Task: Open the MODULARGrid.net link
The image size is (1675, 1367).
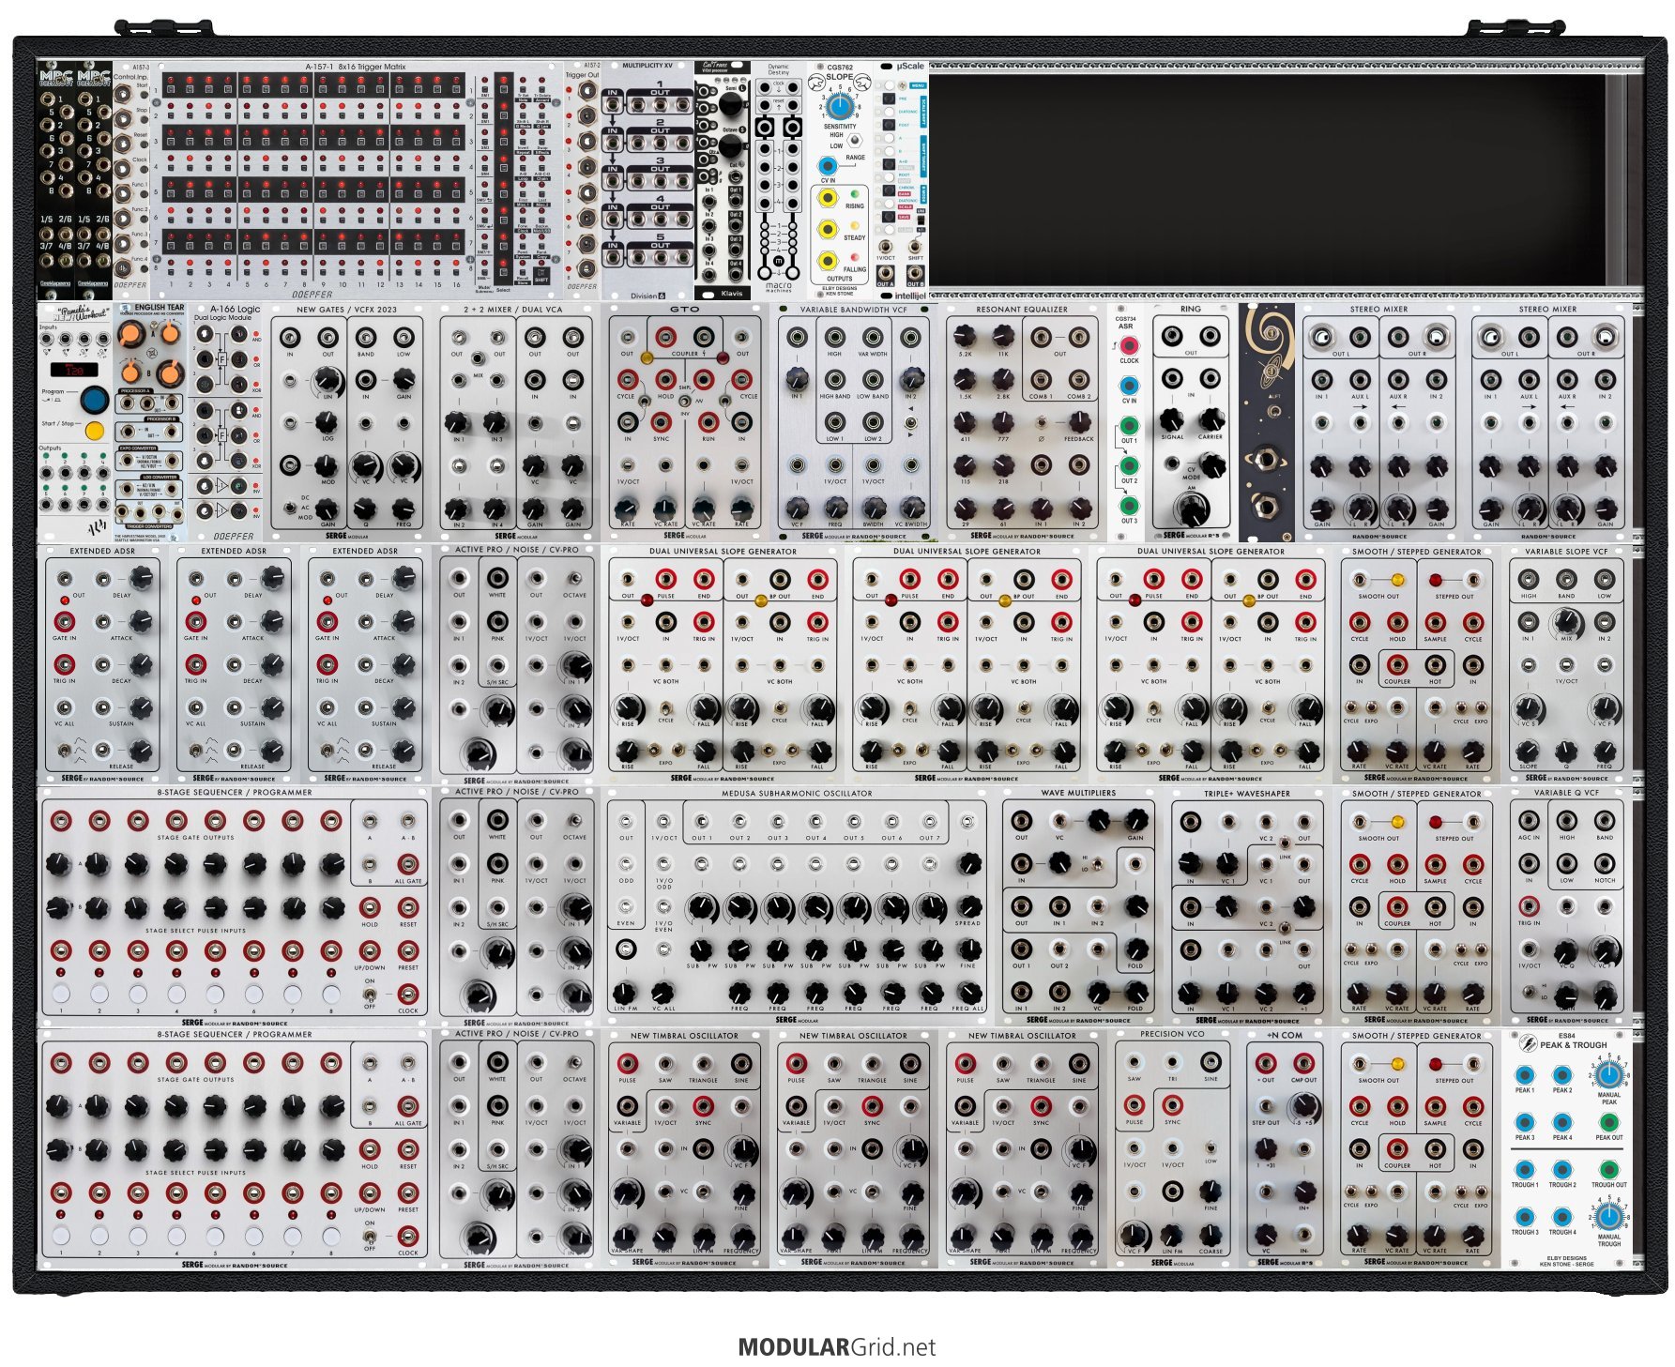Action: (x=836, y=1347)
